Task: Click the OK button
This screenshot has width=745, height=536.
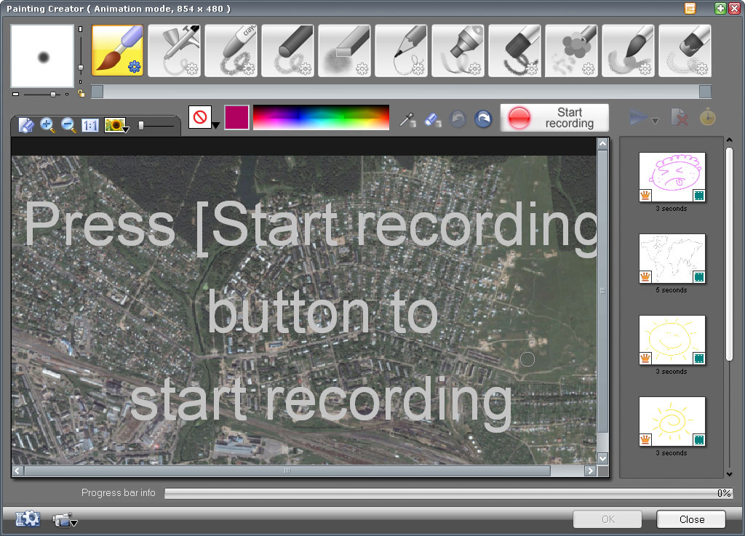Action: pos(607,519)
